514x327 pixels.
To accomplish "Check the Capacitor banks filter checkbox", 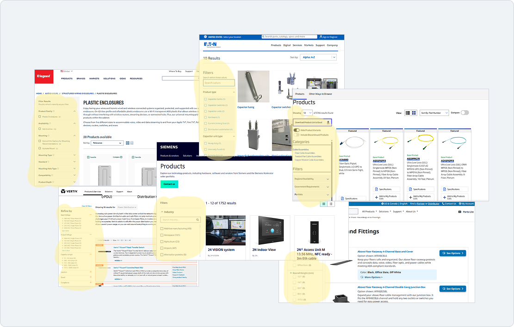I will pos(205,99).
